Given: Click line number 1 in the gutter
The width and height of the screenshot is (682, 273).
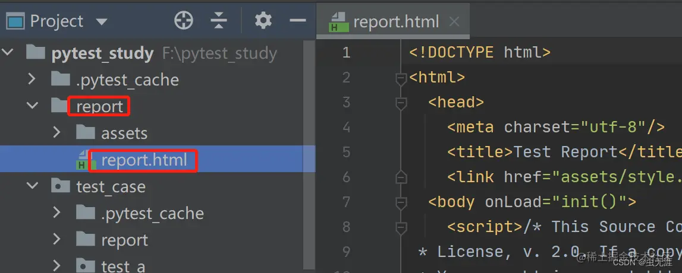Looking at the screenshot, I should pos(346,53).
